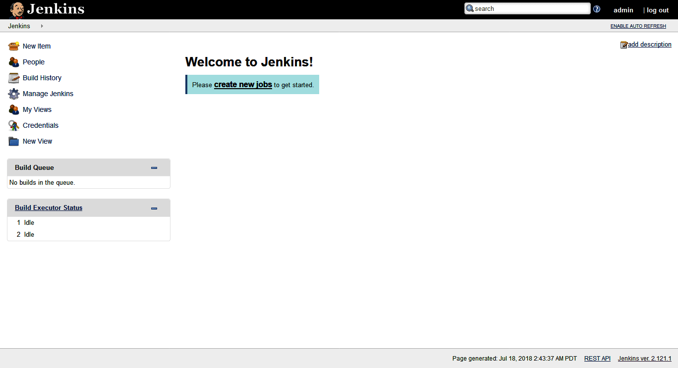Click the New View folder icon
The image size is (678, 368).
[13, 141]
